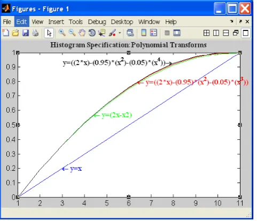
Task: Save the figure with the floppy disk icon
Action: pos(26,33)
